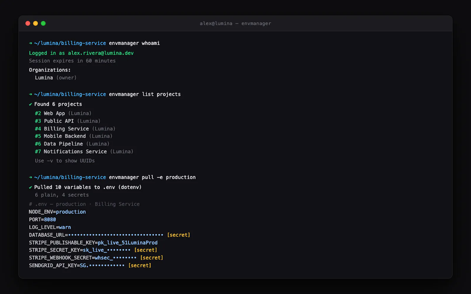Select project row '#6 Data Pipeline'
The image size is (471, 294).
72,144
